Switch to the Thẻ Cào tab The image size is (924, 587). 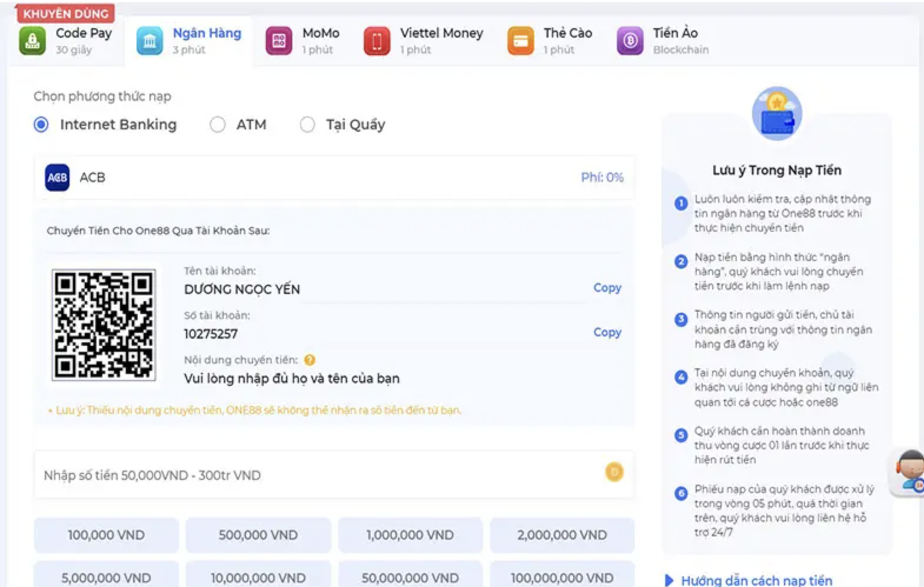click(x=550, y=41)
